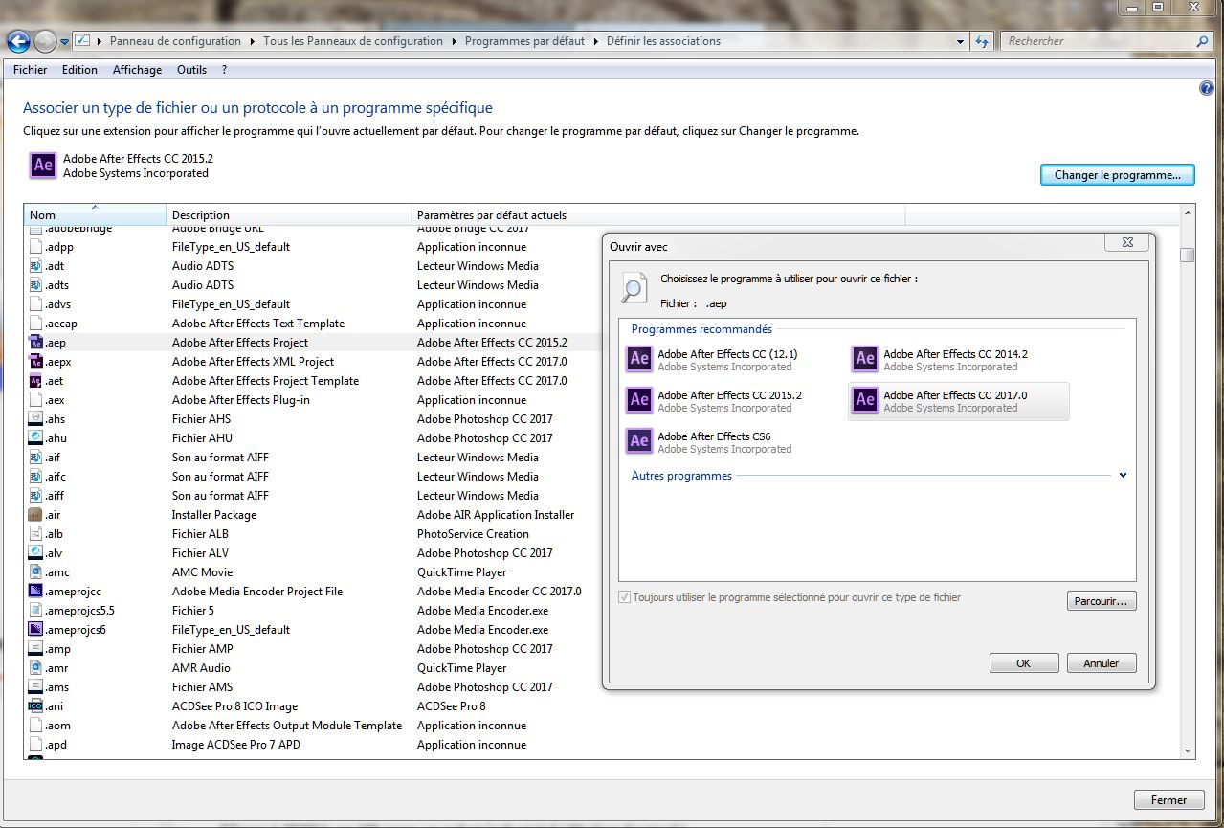The image size is (1224, 828).
Task: Open the Fichier menu
Action: 30,70
